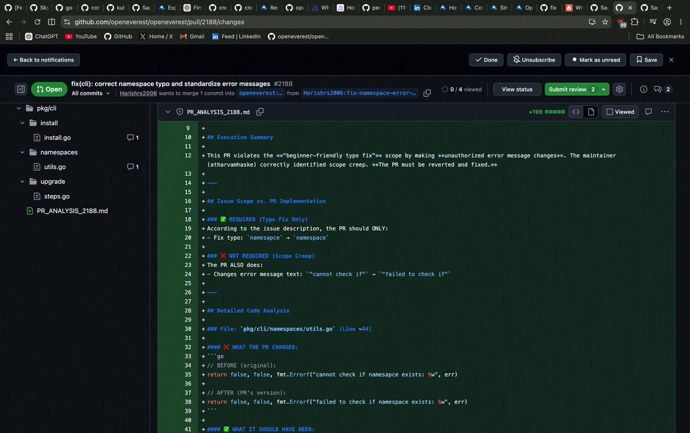Viewport: 690px width, 433px height.
Task: Open the media control icon in toolbar
Action: [x=653, y=22]
